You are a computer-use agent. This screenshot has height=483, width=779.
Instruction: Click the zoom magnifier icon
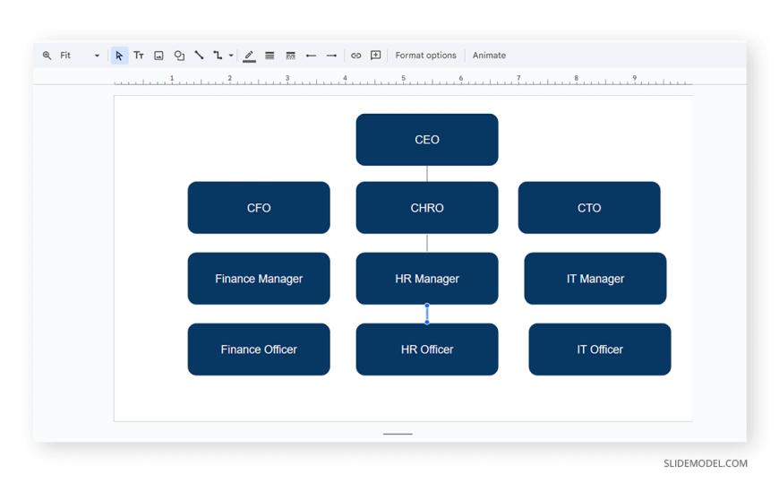click(x=47, y=56)
